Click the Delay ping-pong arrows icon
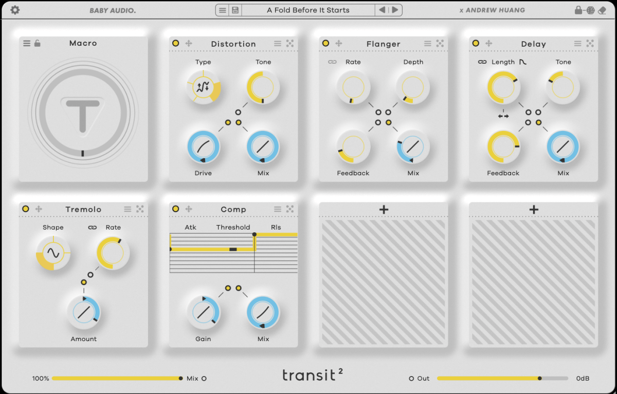 tap(503, 116)
